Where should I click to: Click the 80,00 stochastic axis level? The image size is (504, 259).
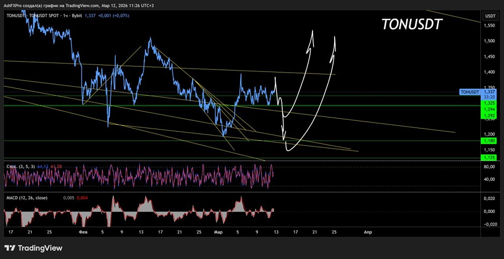(489, 167)
